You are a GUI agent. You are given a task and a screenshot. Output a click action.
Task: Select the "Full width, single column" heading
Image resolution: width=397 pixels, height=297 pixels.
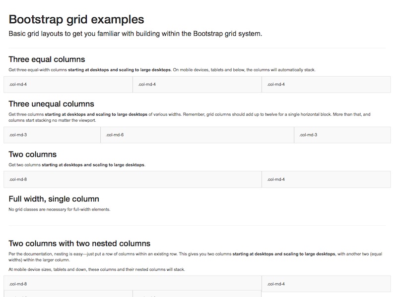[x=54, y=199]
